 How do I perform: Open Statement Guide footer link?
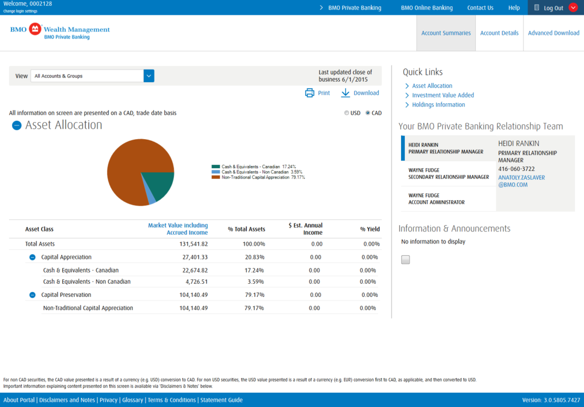(222, 400)
